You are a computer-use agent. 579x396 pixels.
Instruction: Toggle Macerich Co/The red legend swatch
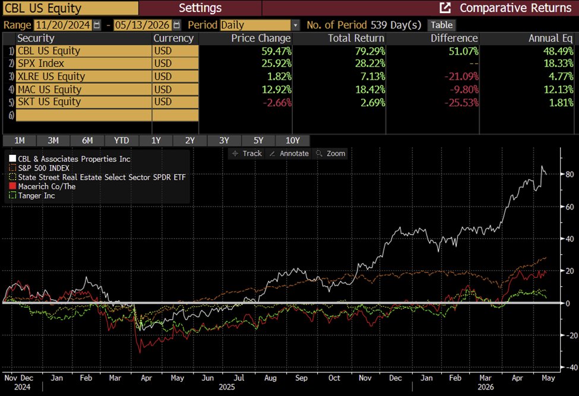click(x=12, y=186)
